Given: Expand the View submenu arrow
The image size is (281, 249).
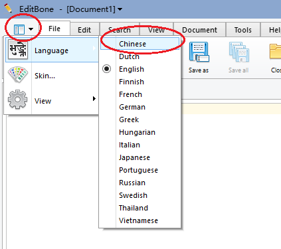Looking at the screenshot, I should point(94,98).
